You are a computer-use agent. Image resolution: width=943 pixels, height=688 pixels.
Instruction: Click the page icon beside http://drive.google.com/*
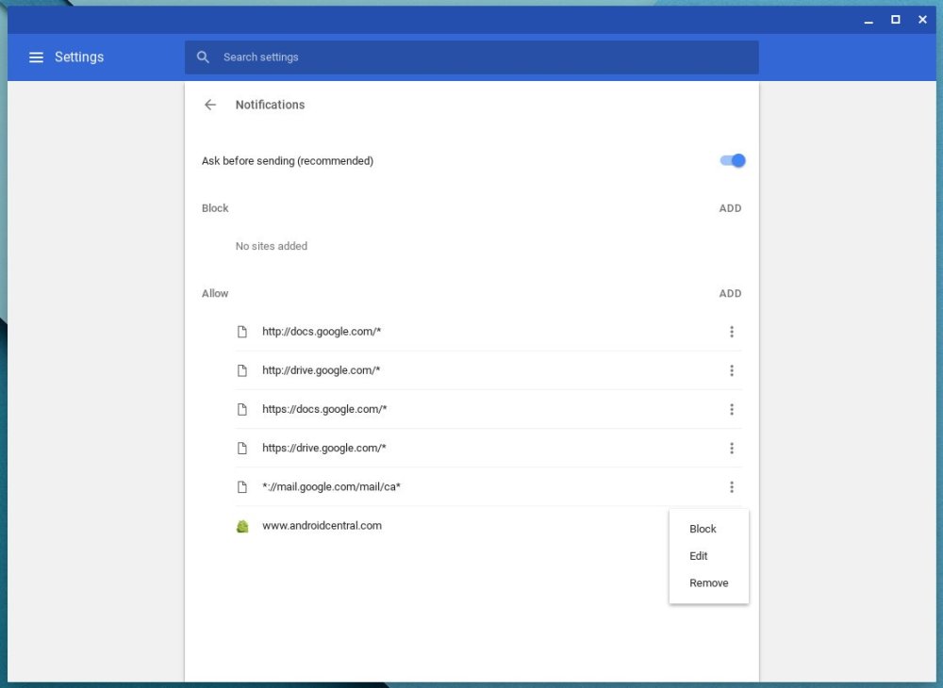[242, 370]
